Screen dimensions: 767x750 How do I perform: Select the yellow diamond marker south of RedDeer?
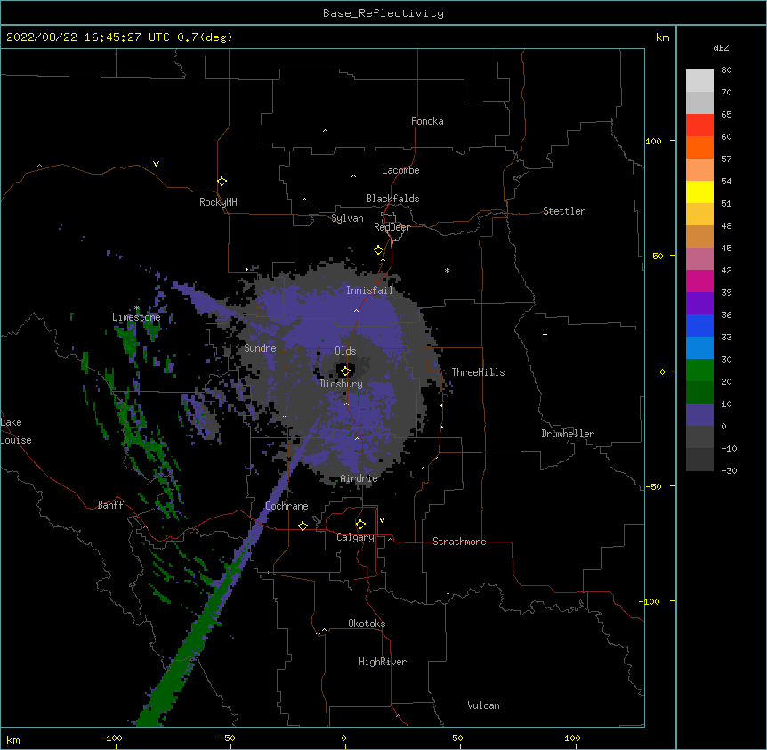click(x=379, y=250)
